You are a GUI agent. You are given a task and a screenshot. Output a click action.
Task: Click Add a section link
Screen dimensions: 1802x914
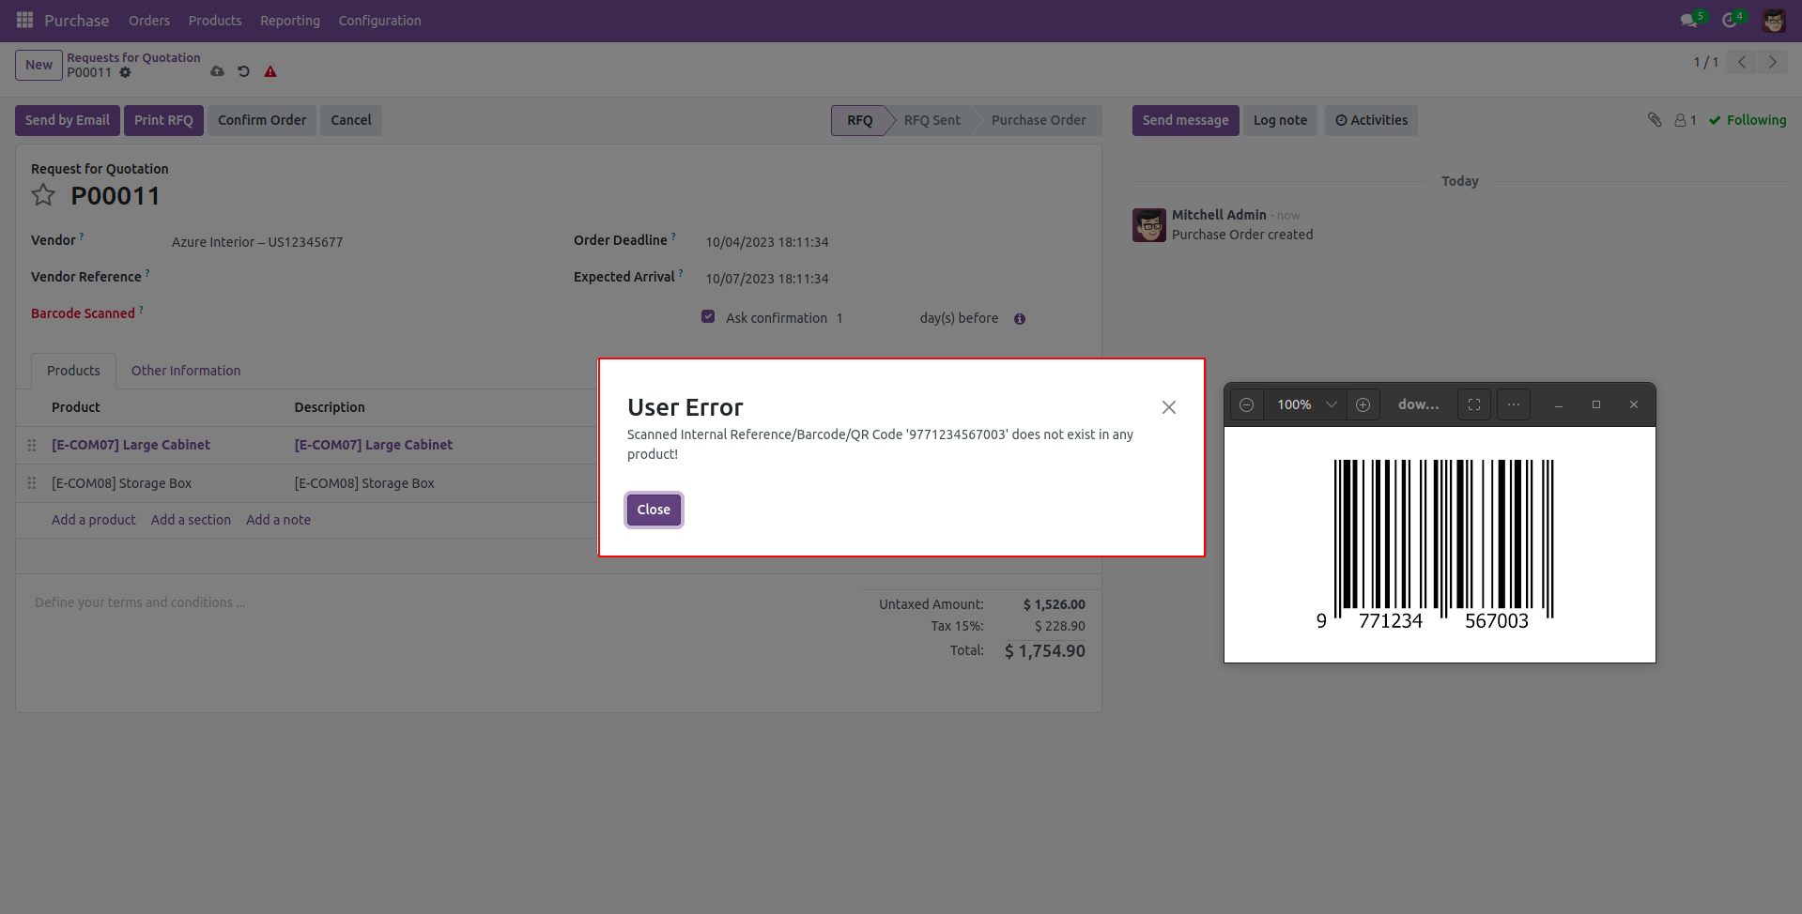click(191, 520)
